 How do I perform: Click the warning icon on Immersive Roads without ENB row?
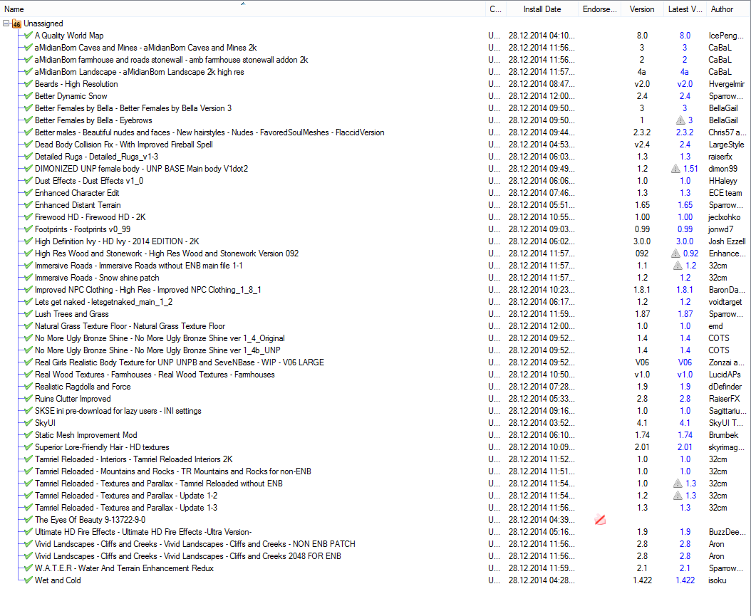pos(678,265)
